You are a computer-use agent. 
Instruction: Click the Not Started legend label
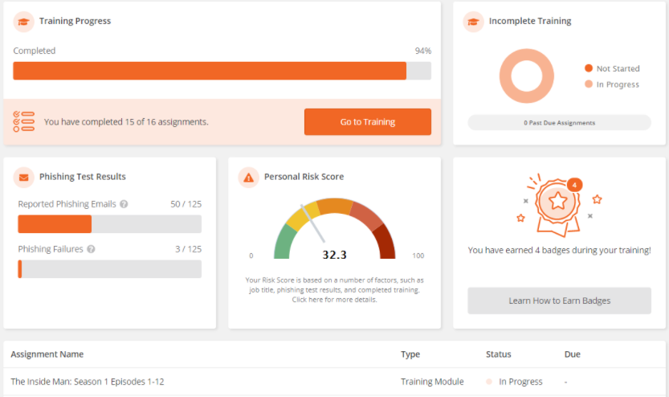(x=618, y=69)
